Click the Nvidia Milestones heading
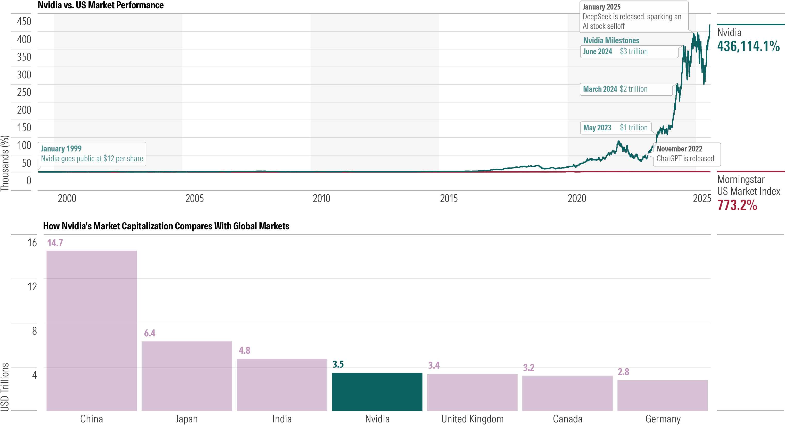 coord(611,40)
